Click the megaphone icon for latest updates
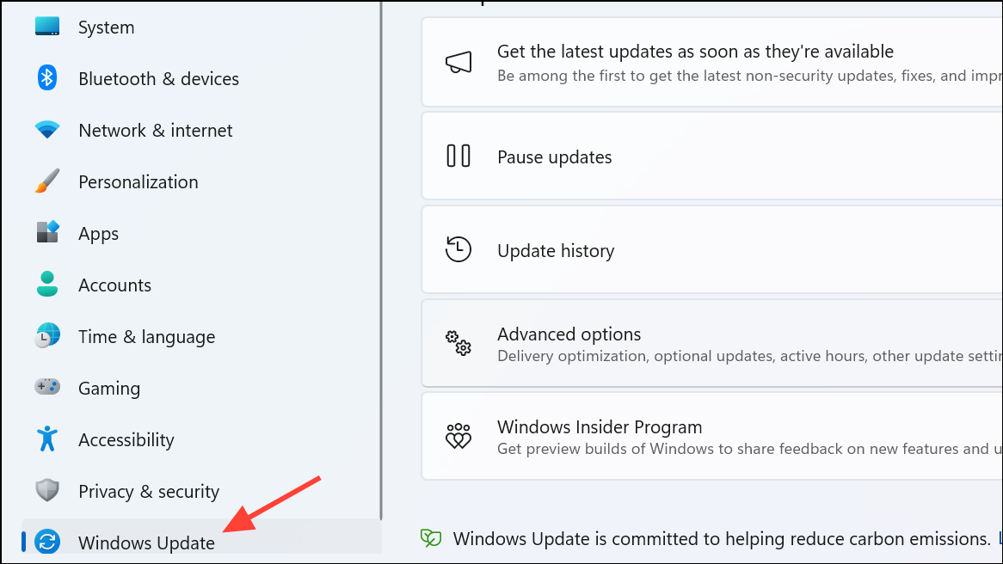 click(458, 61)
